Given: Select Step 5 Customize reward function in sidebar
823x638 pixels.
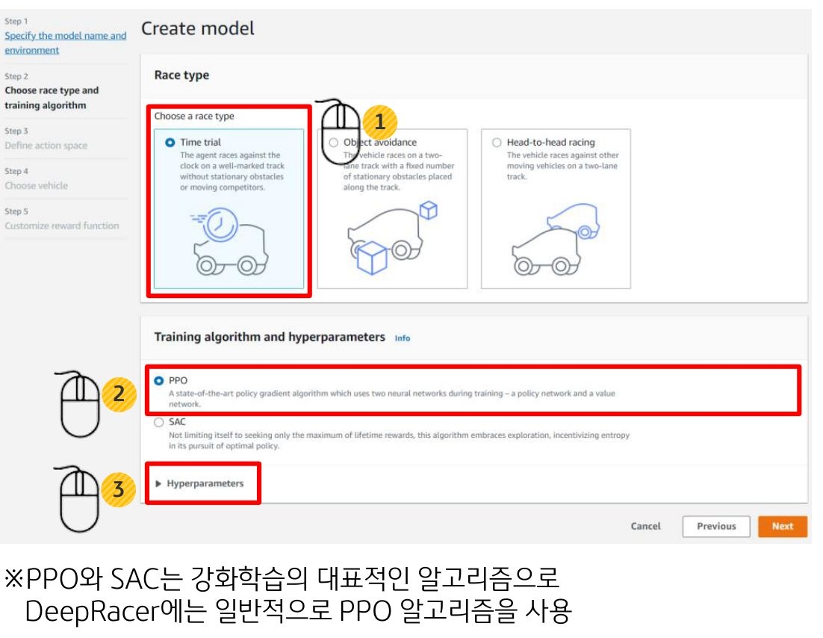Looking at the screenshot, I should (61, 226).
